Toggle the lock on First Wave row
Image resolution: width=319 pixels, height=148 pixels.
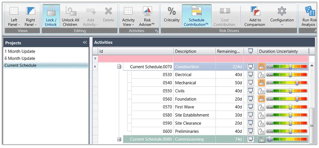[x=262, y=107]
